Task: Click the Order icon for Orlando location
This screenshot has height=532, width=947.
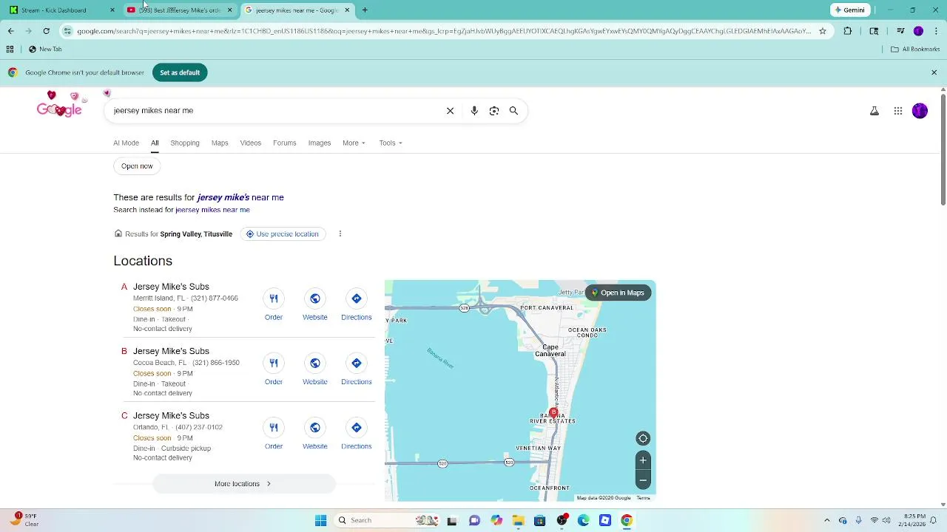Action: coord(274,427)
